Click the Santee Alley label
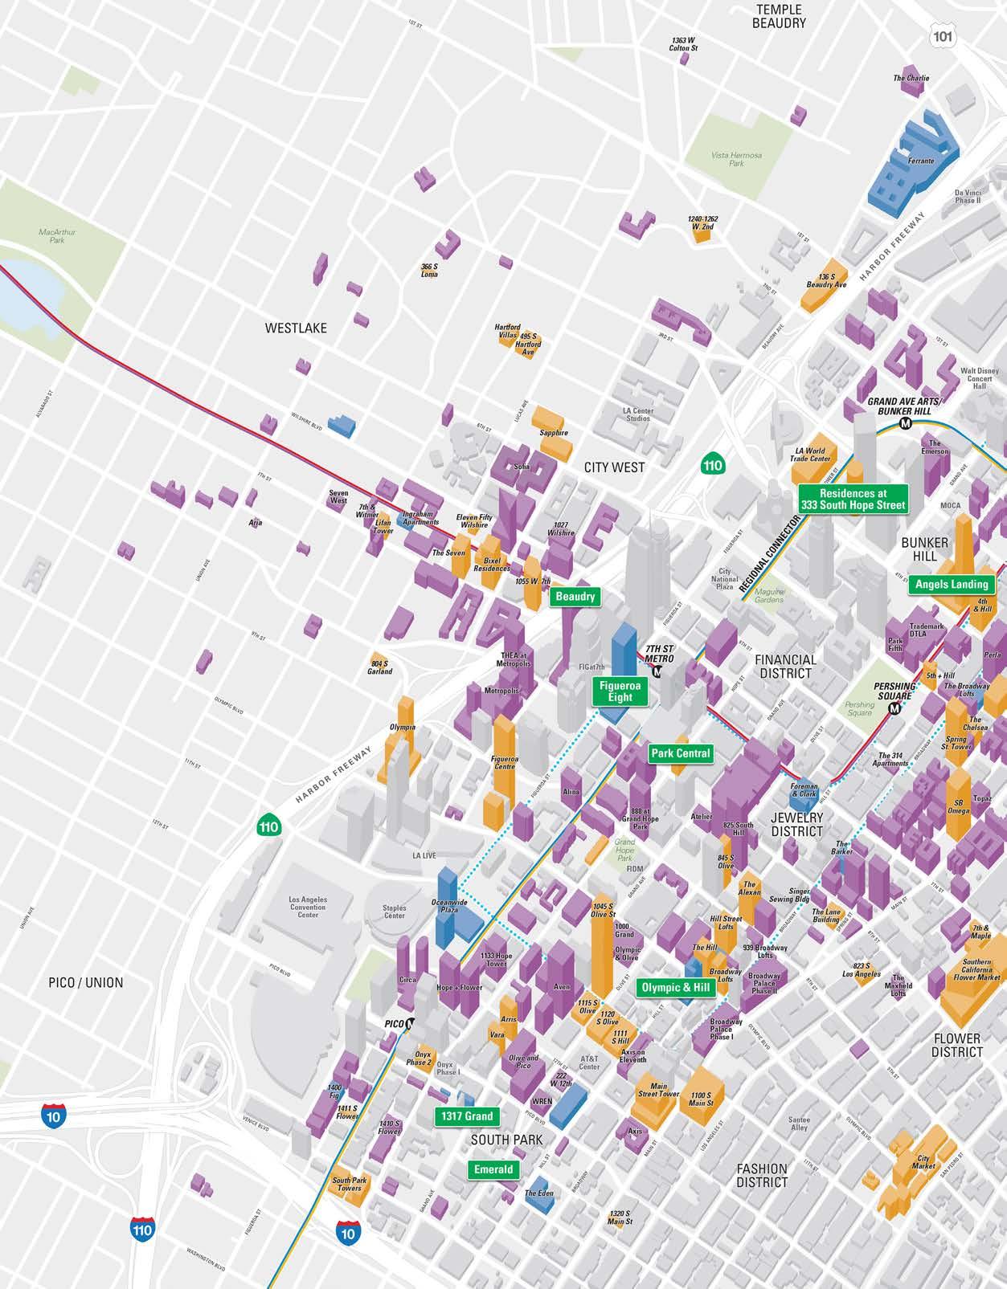Screen dimensions: 1007x1289 [x=799, y=1124]
